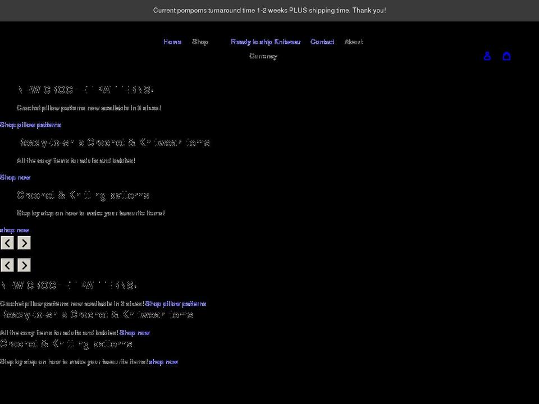The height and width of the screenshot is (404, 539).
Task: Open the About page link
Action: (353, 42)
